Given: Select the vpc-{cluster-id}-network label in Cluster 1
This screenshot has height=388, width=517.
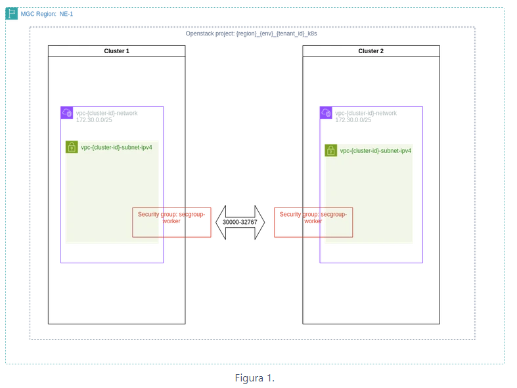Looking at the screenshot, I should [x=106, y=113].
